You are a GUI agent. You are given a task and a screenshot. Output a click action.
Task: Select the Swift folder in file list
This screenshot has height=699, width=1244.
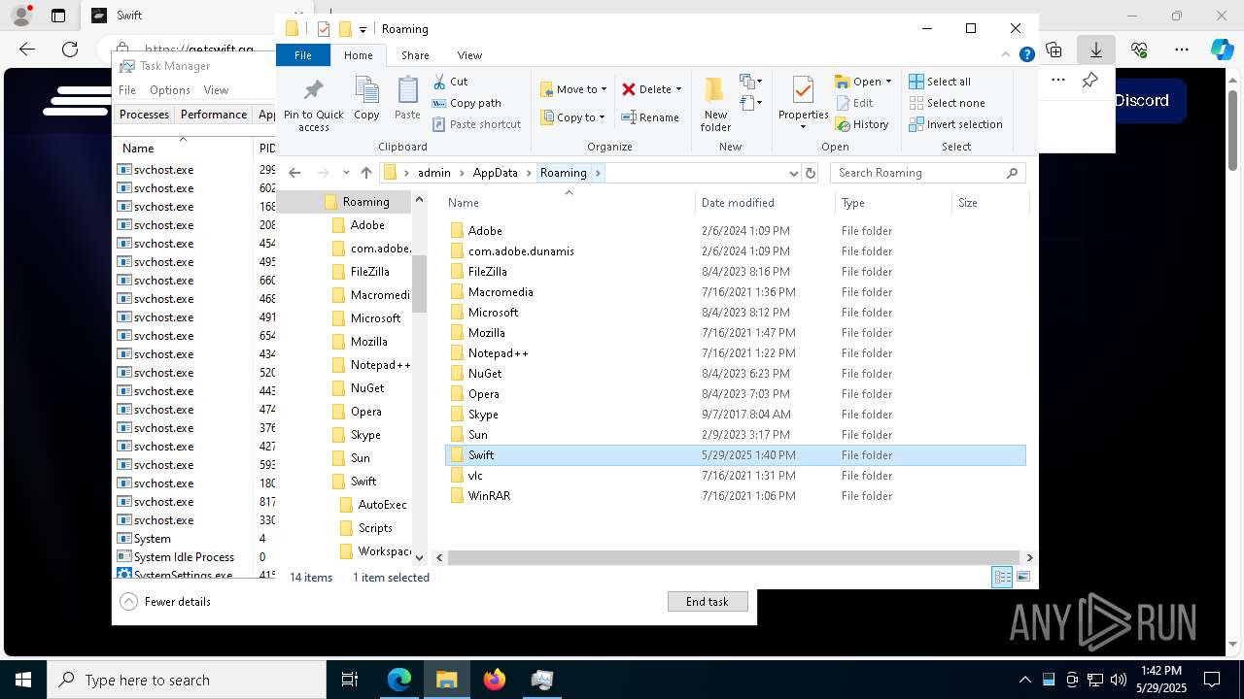pyautogui.click(x=735, y=455)
